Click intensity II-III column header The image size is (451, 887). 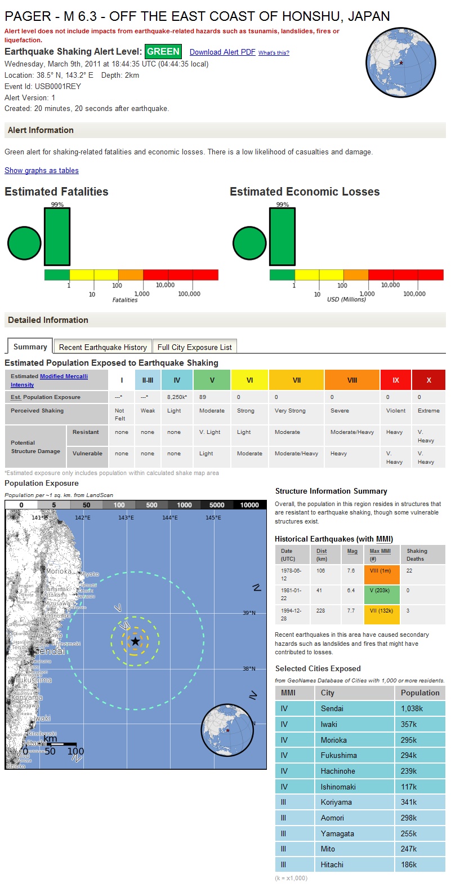[x=148, y=380]
